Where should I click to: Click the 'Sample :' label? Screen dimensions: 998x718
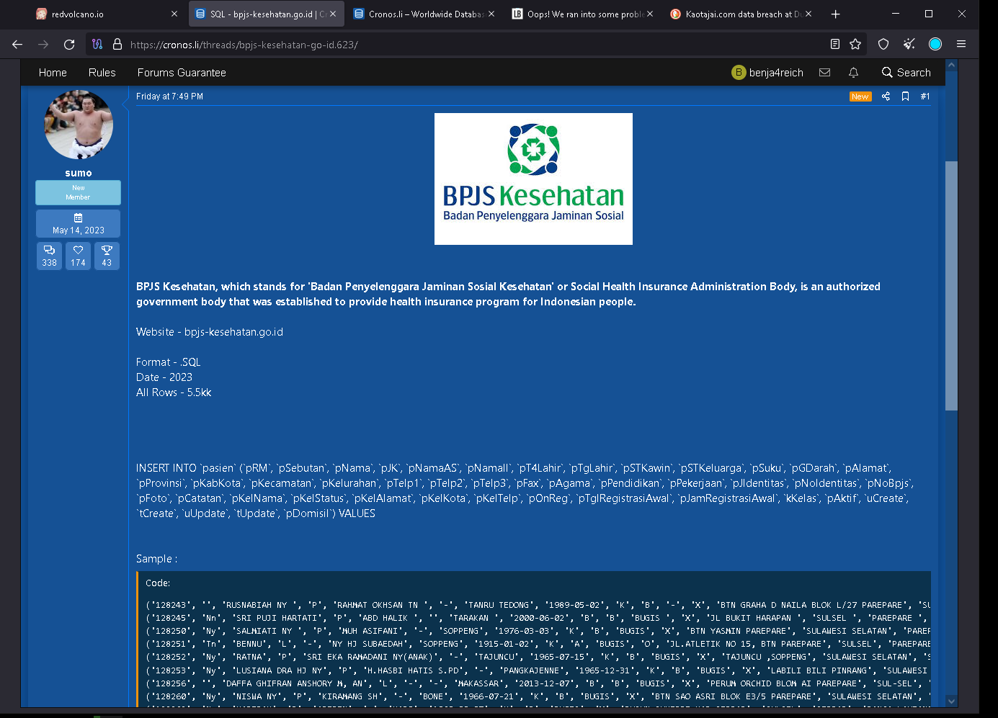(x=156, y=559)
